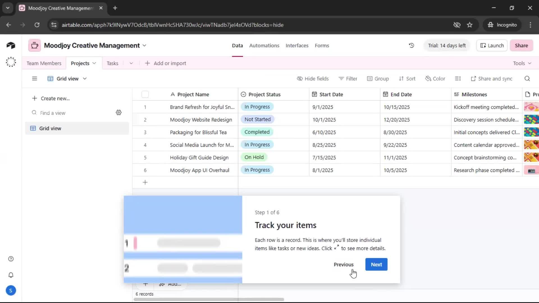Bookmark this page with star icon
539x303 pixels.
pos(470,25)
